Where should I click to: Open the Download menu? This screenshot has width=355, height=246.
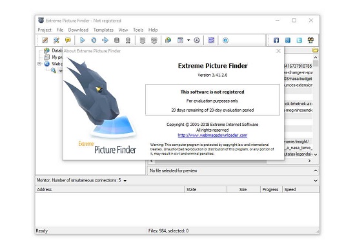(x=78, y=30)
